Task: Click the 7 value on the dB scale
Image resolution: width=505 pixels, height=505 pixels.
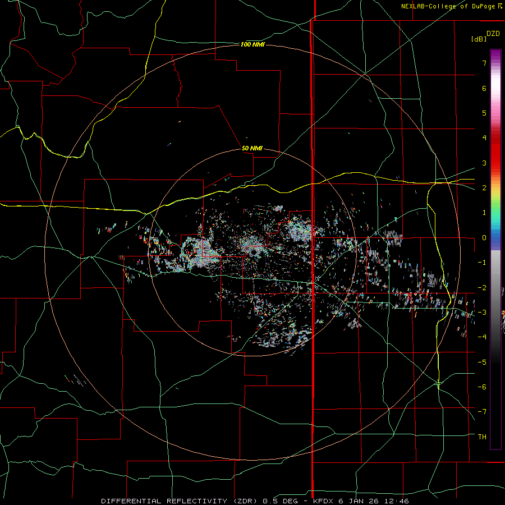Action: [484, 63]
